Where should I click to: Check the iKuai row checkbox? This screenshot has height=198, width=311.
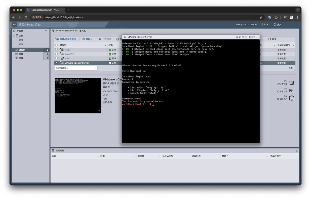[56, 50]
